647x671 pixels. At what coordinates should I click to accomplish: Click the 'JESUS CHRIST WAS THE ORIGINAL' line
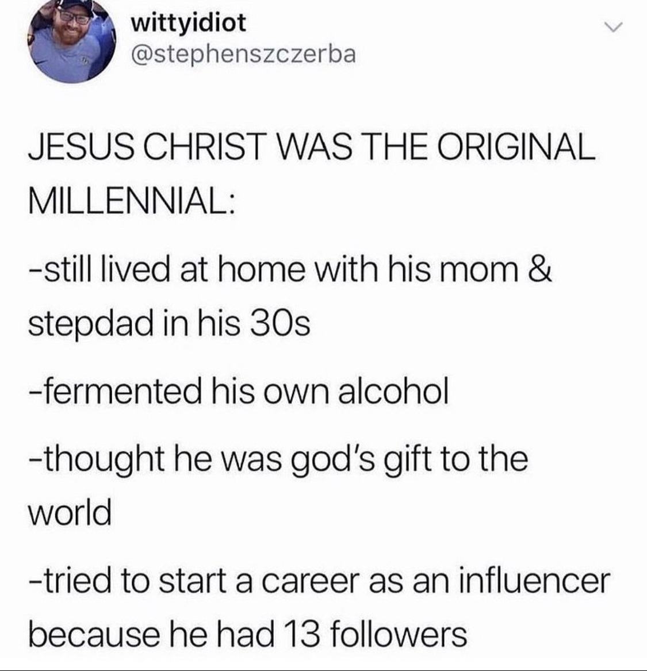click(x=311, y=147)
